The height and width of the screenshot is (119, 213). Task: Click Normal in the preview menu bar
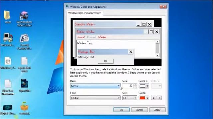81,37
